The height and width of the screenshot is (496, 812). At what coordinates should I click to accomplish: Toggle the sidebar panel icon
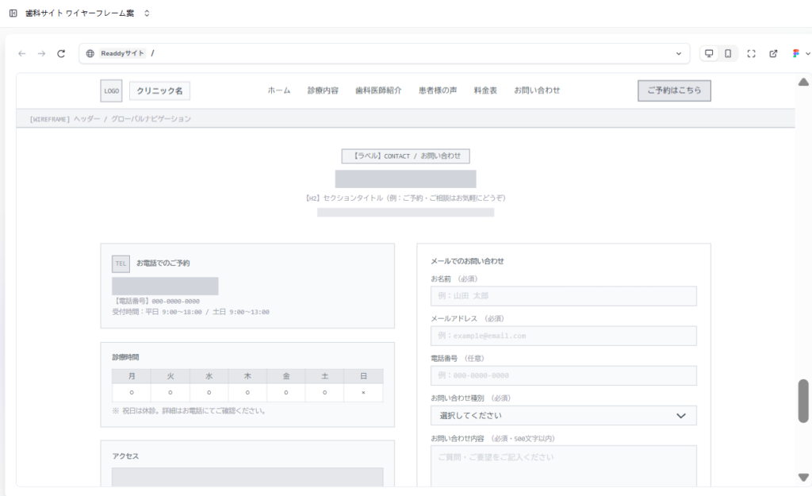pyautogui.click(x=13, y=13)
